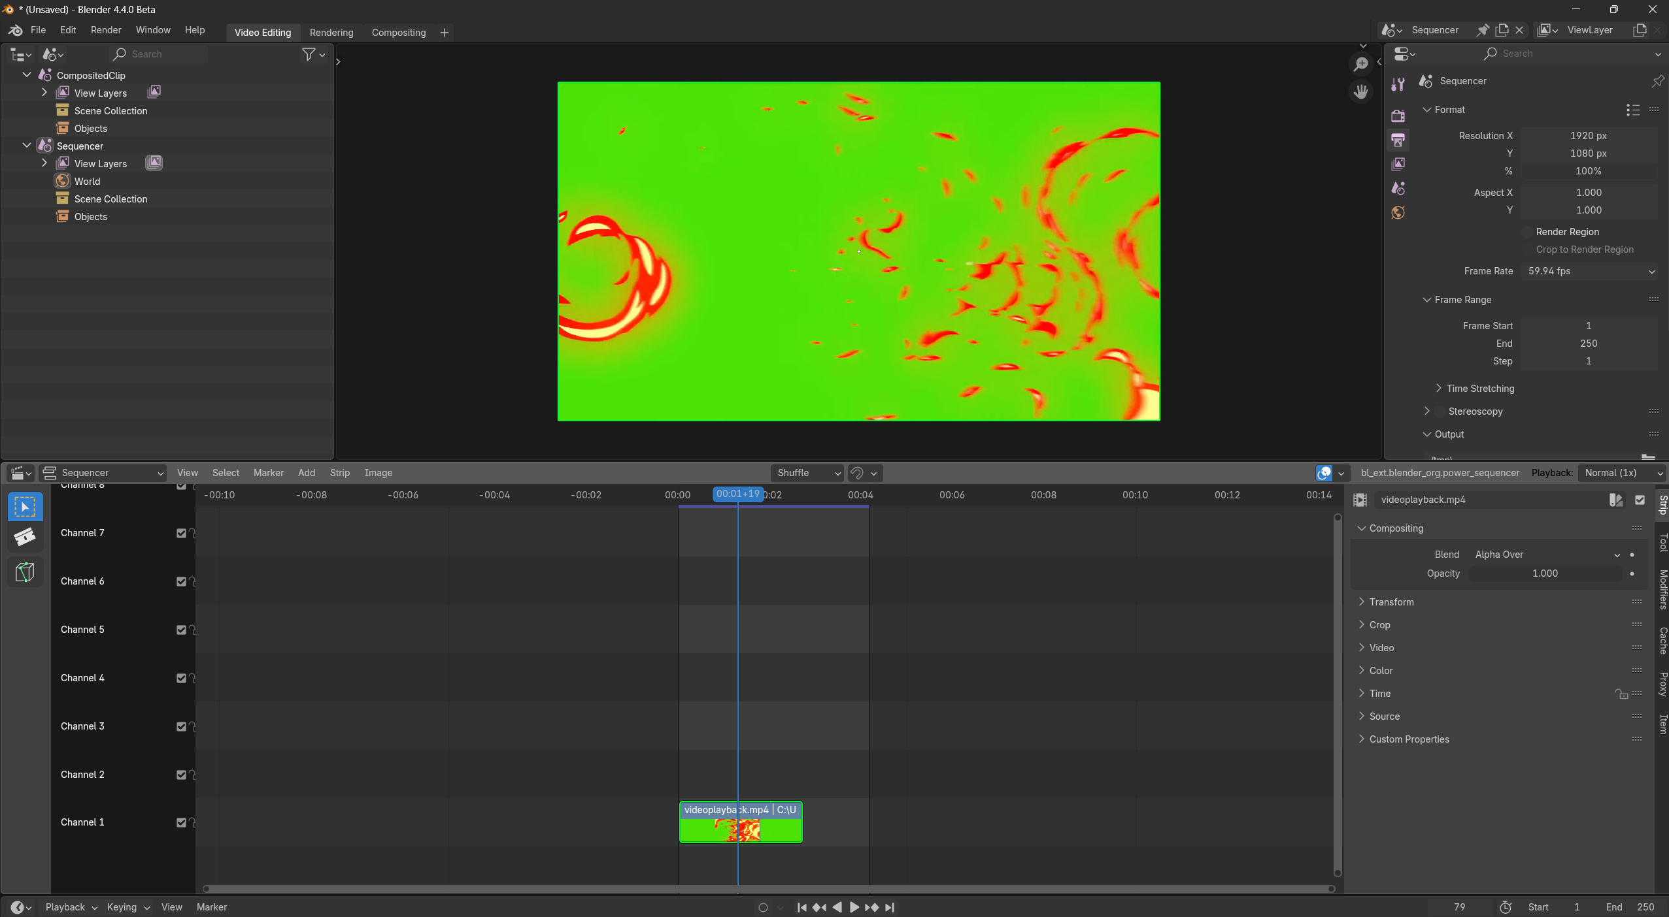Toggle the Channel 2 mute checkbox
1669x917 pixels.
(x=181, y=775)
